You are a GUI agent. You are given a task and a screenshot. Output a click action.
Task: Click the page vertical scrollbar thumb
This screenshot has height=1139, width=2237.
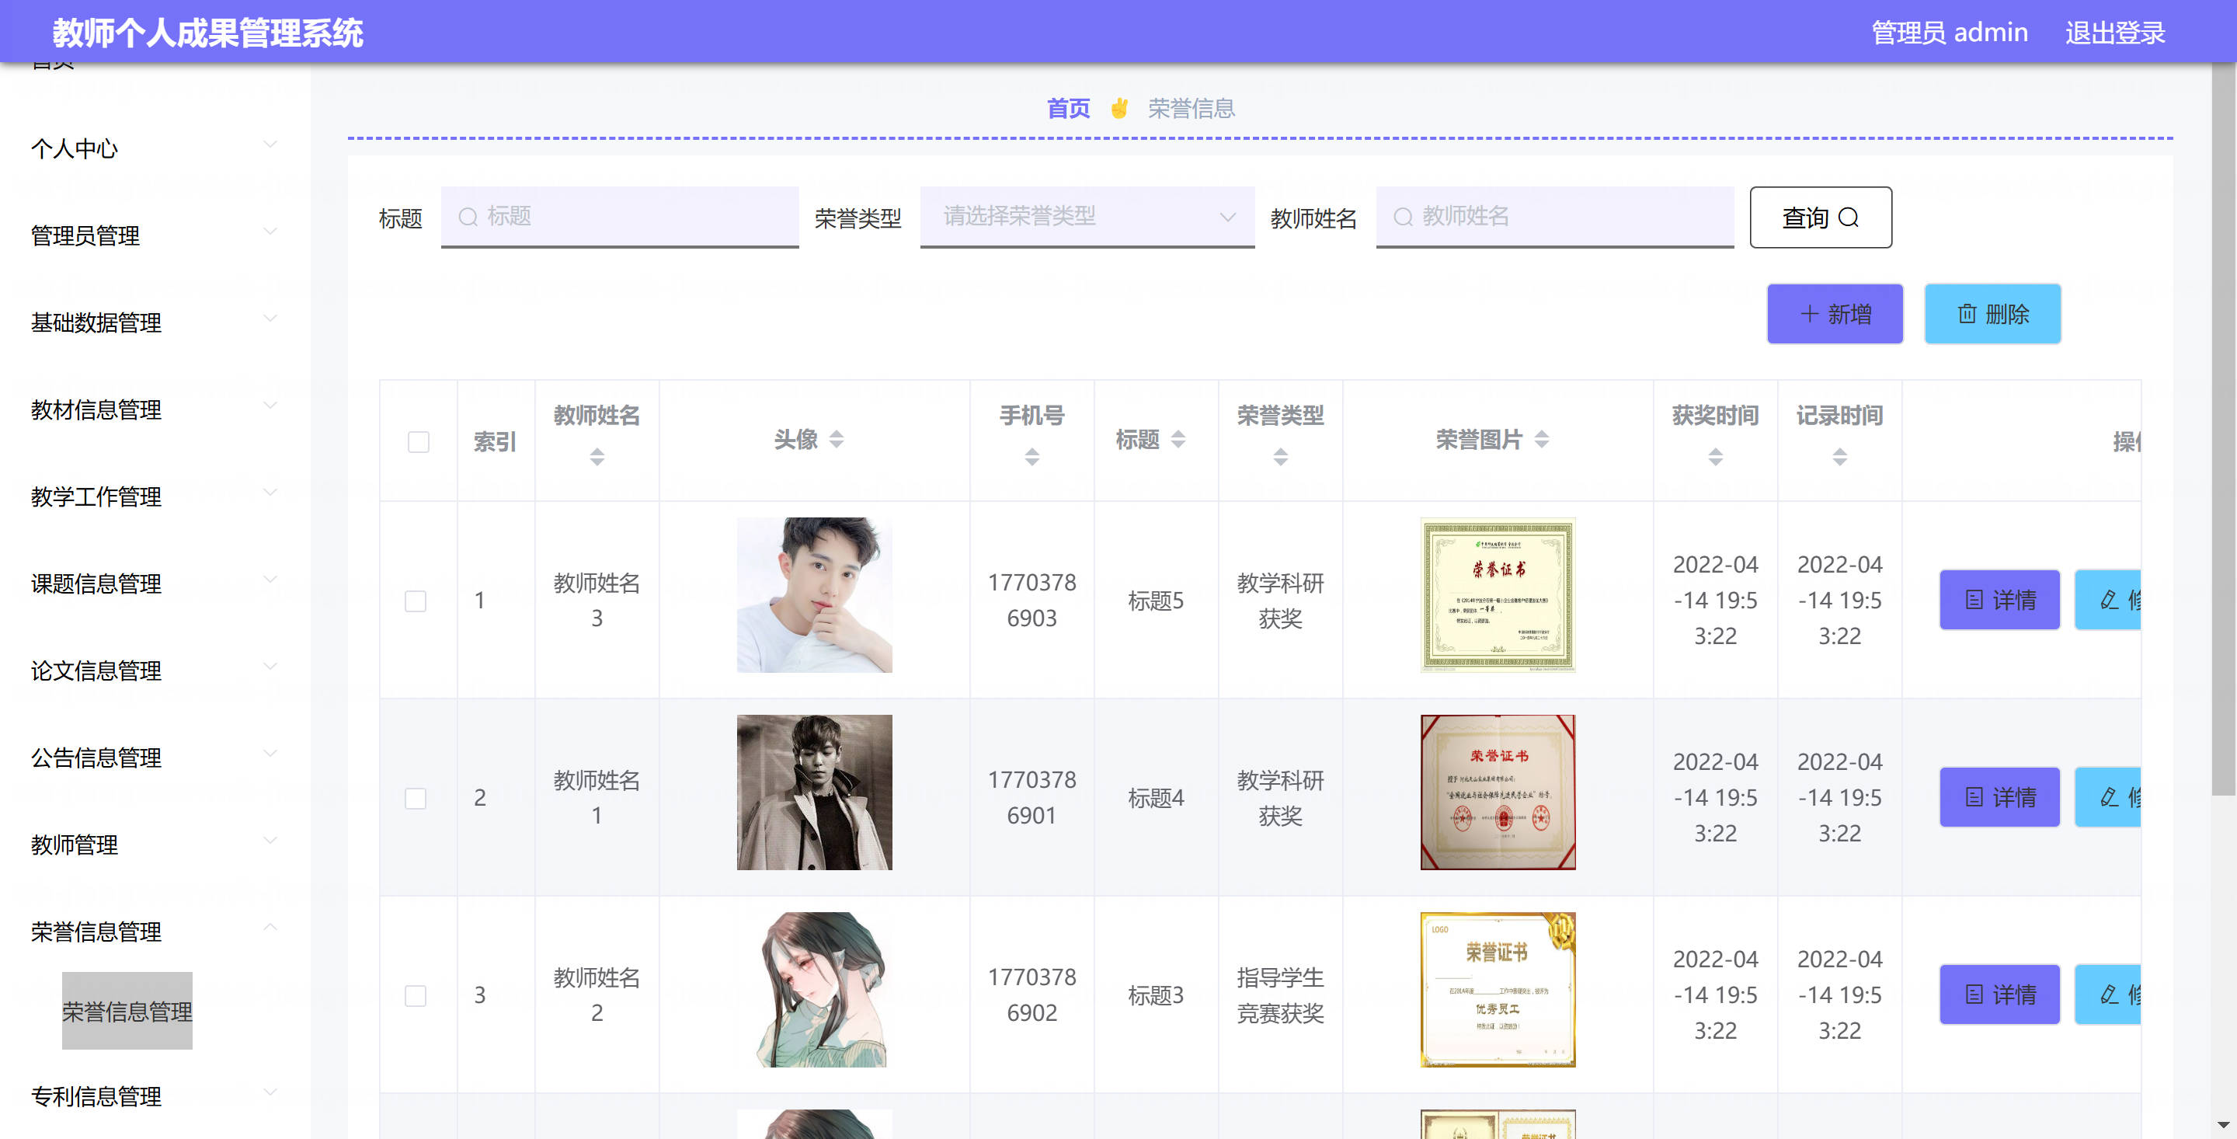[x=2223, y=429]
